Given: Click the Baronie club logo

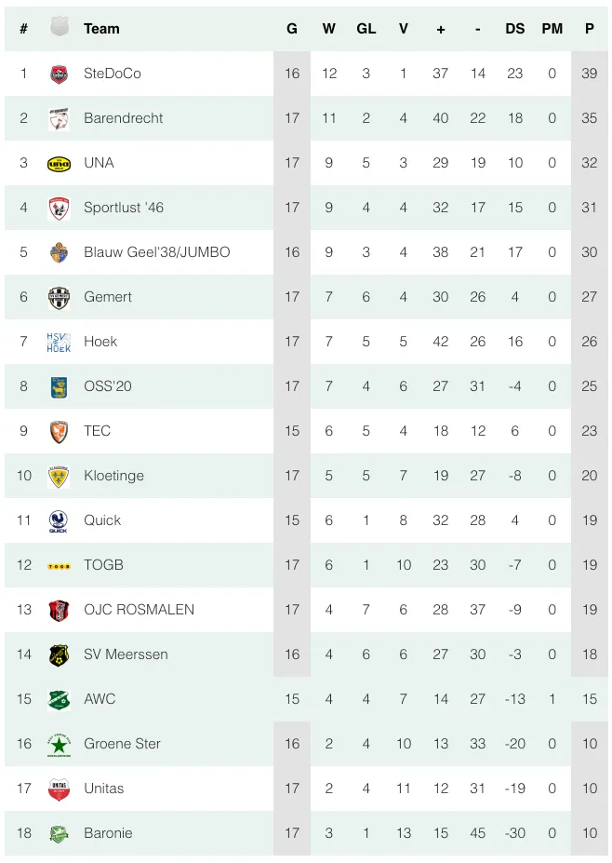Looking at the screenshot, I should 59,833.
